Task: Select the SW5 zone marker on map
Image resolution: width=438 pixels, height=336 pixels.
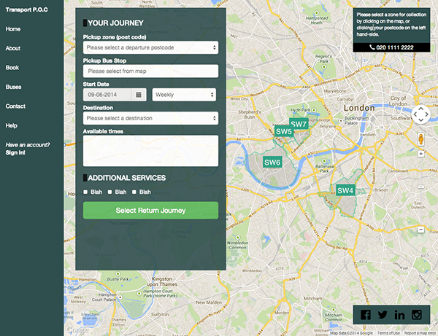Action: click(284, 131)
